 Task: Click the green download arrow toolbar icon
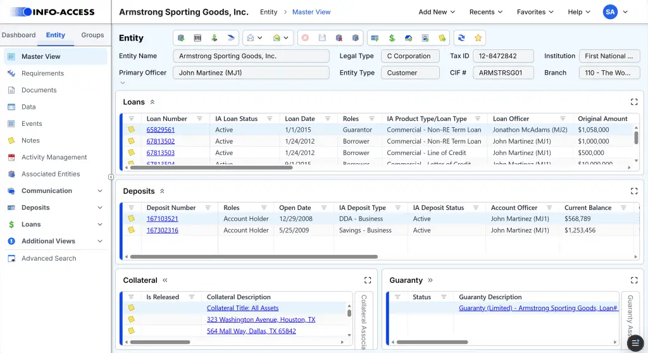click(214, 38)
